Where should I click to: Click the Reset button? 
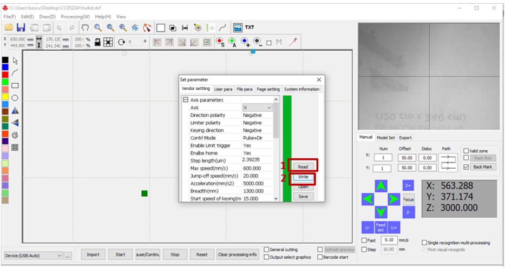point(202,254)
